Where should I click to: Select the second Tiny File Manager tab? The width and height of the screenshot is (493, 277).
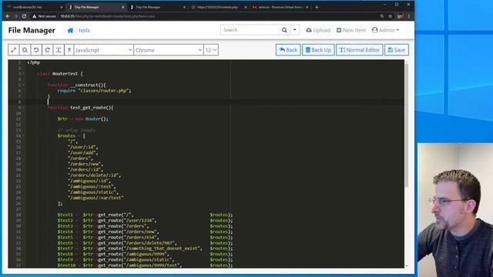pos(158,7)
